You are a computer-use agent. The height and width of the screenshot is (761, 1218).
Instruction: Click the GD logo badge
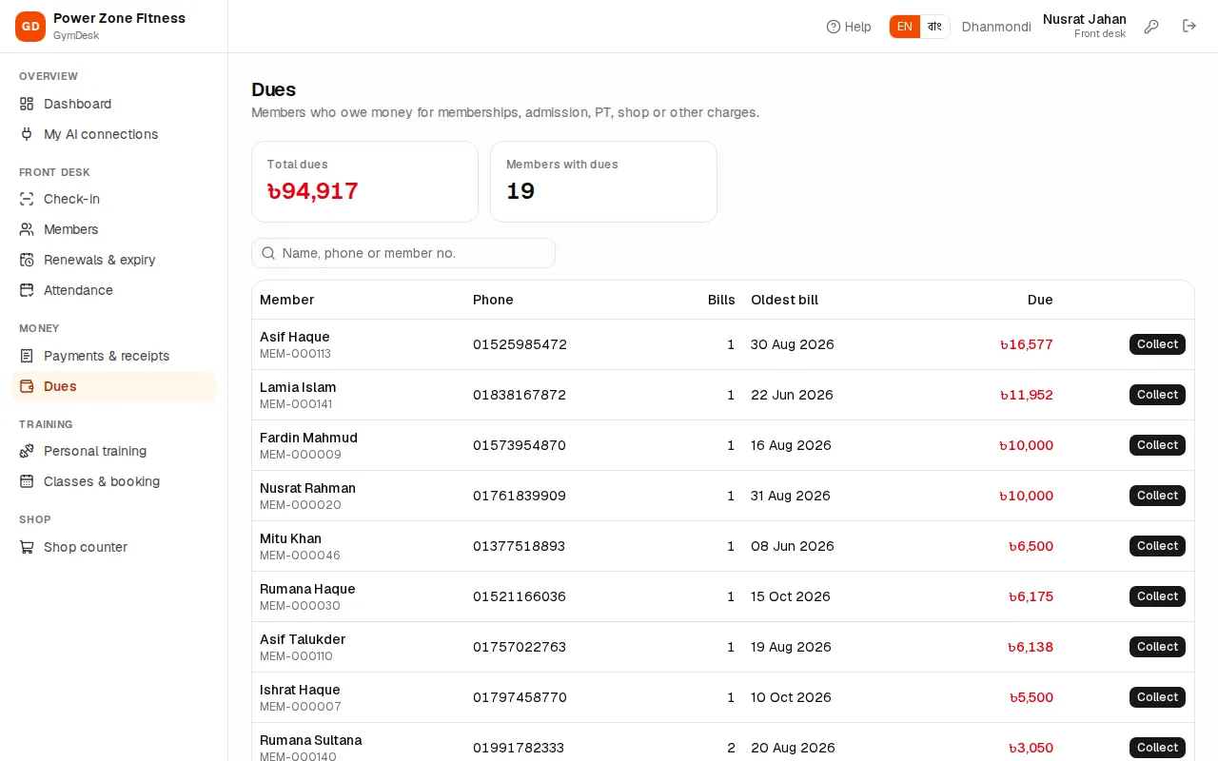point(30,27)
